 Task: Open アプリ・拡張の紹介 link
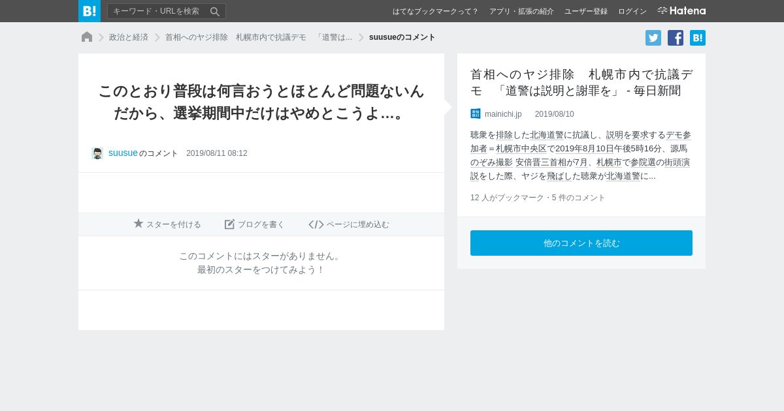tap(521, 12)
